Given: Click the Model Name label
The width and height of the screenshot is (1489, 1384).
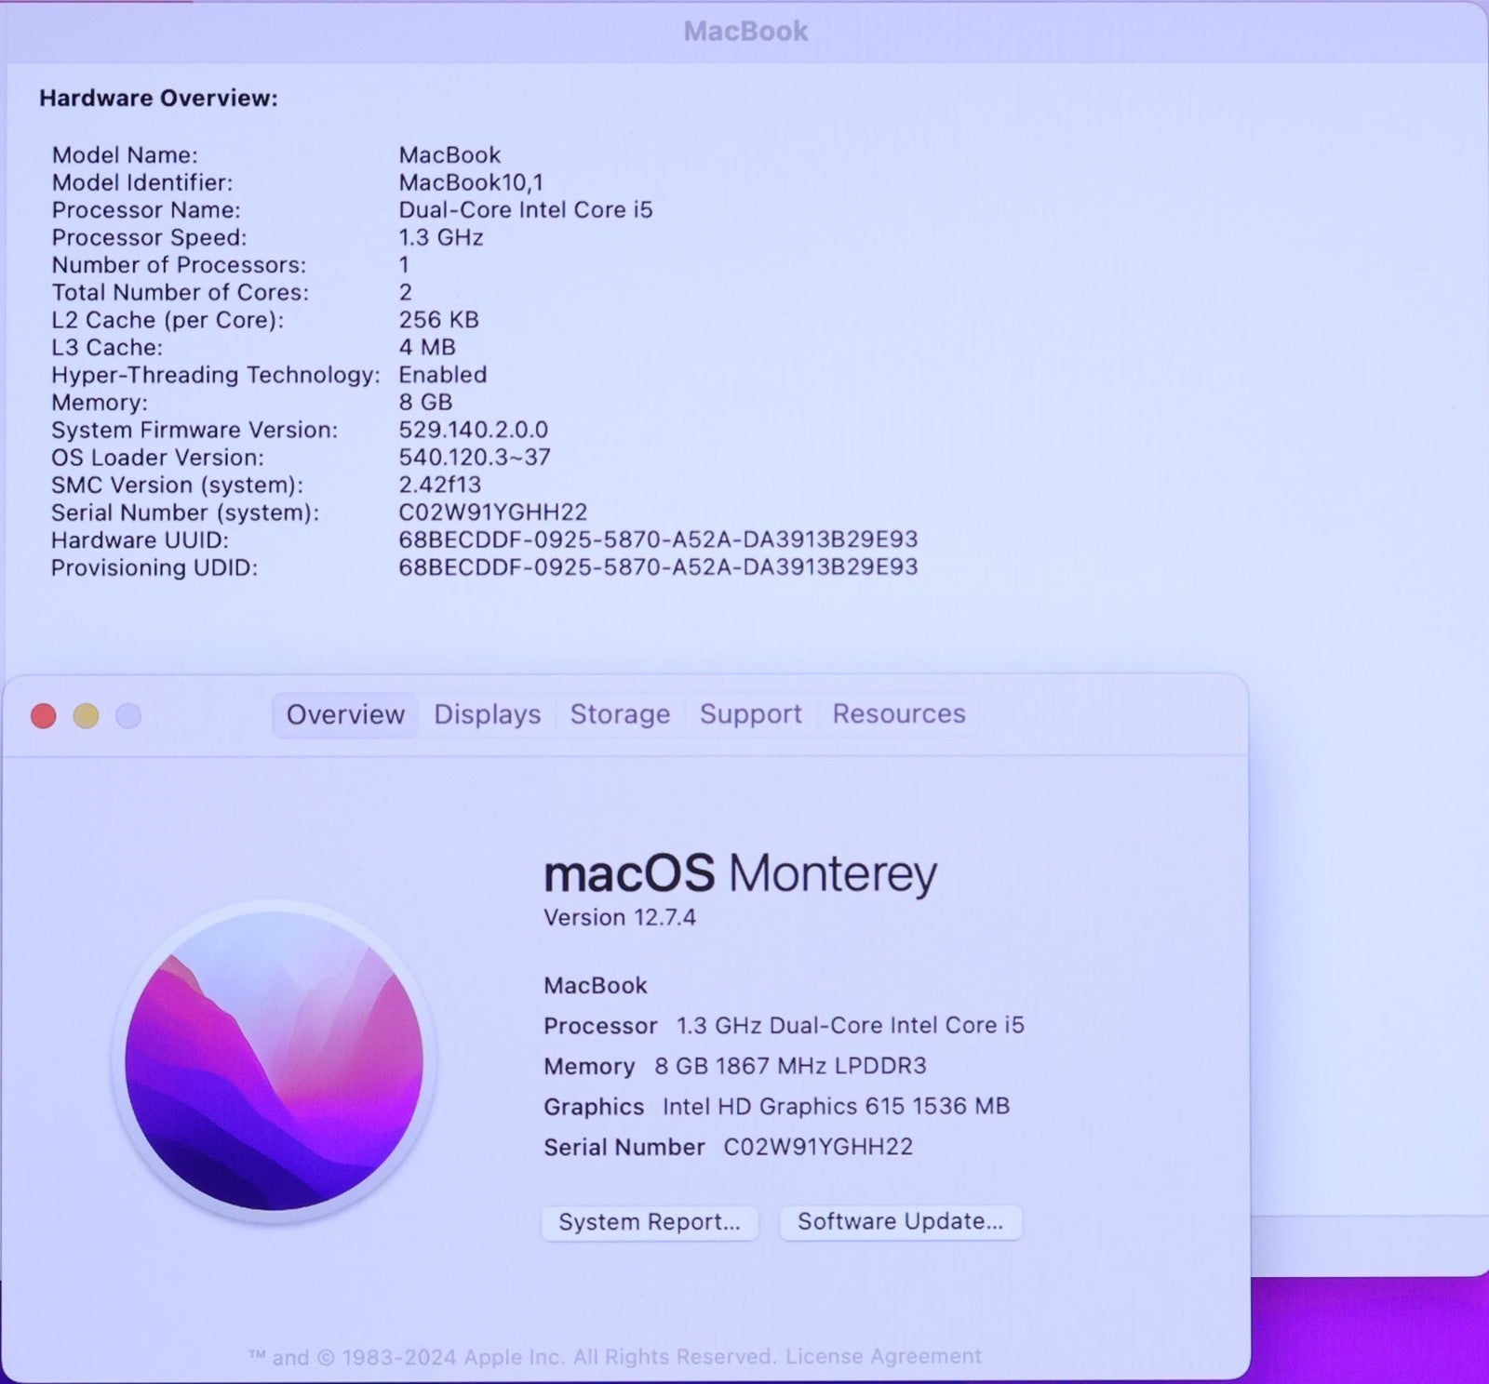Looking at the screenshot, I should (125, 155).
